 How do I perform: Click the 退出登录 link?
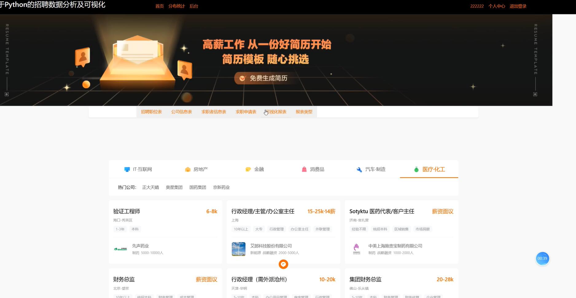click(518, 6)
